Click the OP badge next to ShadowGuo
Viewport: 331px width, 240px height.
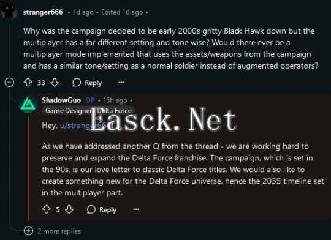[x=90, y=100]
